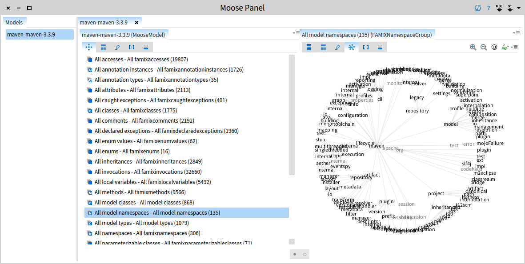Screen dimensions: 525x264
Task: Click the brackets icon in the namespaces pane
Action: pos(365,47)
